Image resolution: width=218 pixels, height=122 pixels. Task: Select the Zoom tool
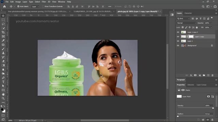point(3,98)
